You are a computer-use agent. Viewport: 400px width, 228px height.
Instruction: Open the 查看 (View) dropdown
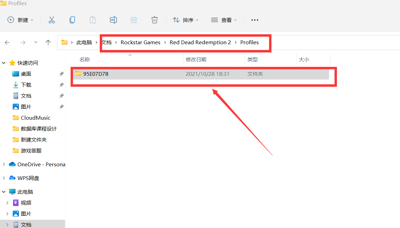click(x=224, y=20)
